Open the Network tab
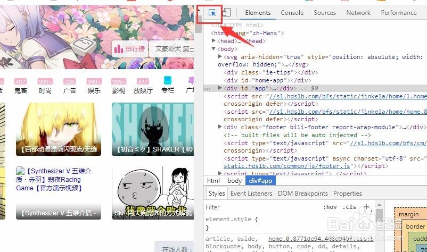 coord(358,13)
